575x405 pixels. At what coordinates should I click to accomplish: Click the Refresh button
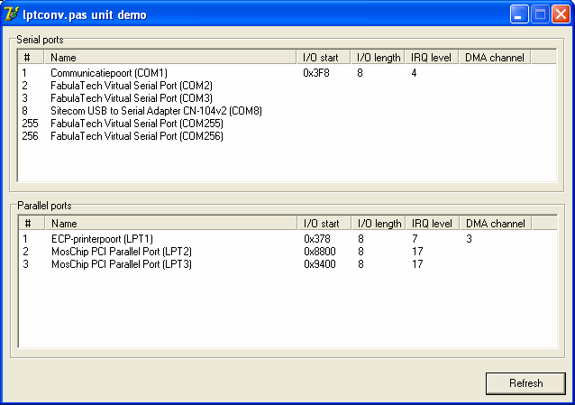tap(525, 383)
